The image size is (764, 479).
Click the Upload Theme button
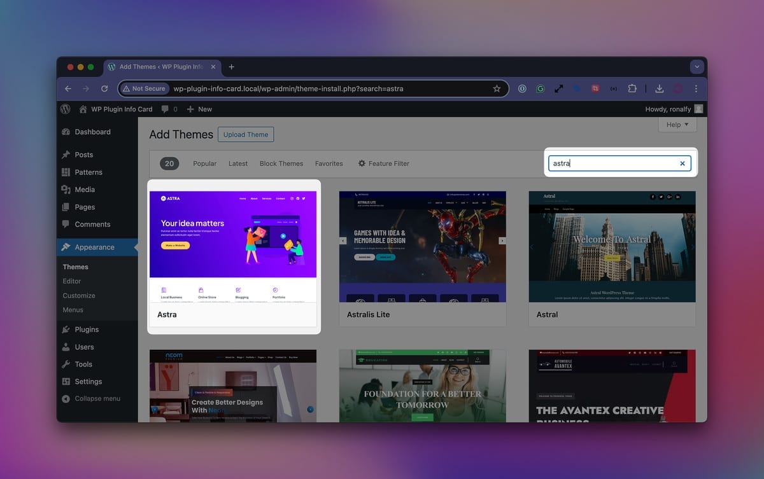pyautogui.click(x=246, y=134)
